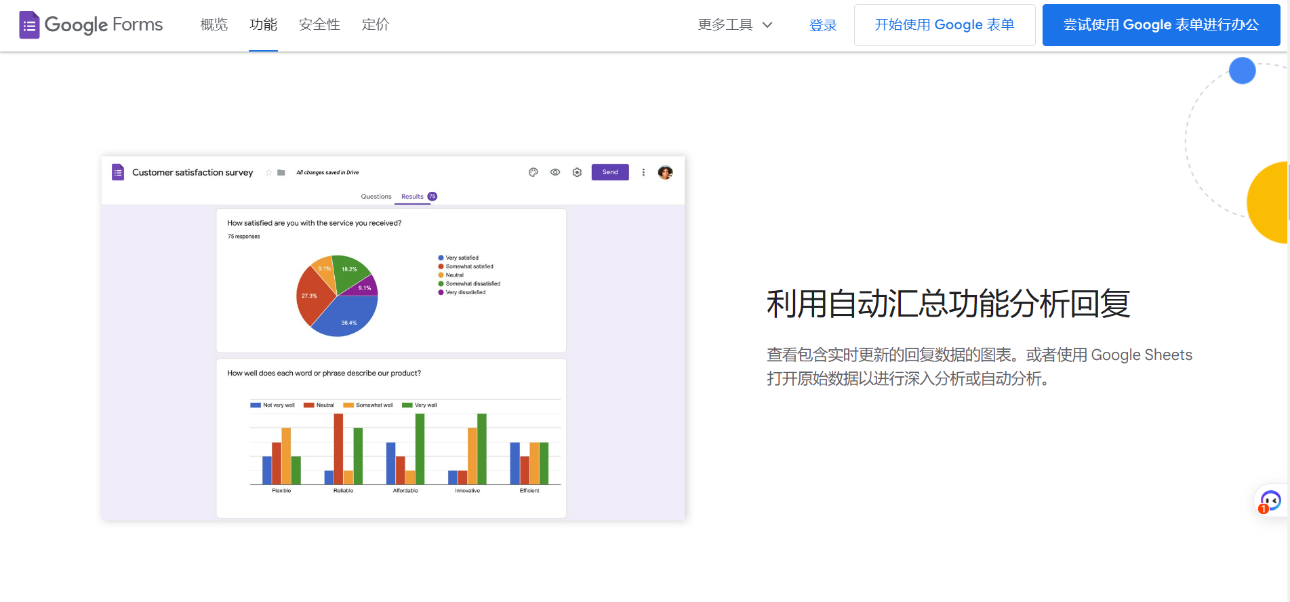Open the survey settings gear icon
Image resolution: width=1290 pixels, height=602 pixels.
577,172
